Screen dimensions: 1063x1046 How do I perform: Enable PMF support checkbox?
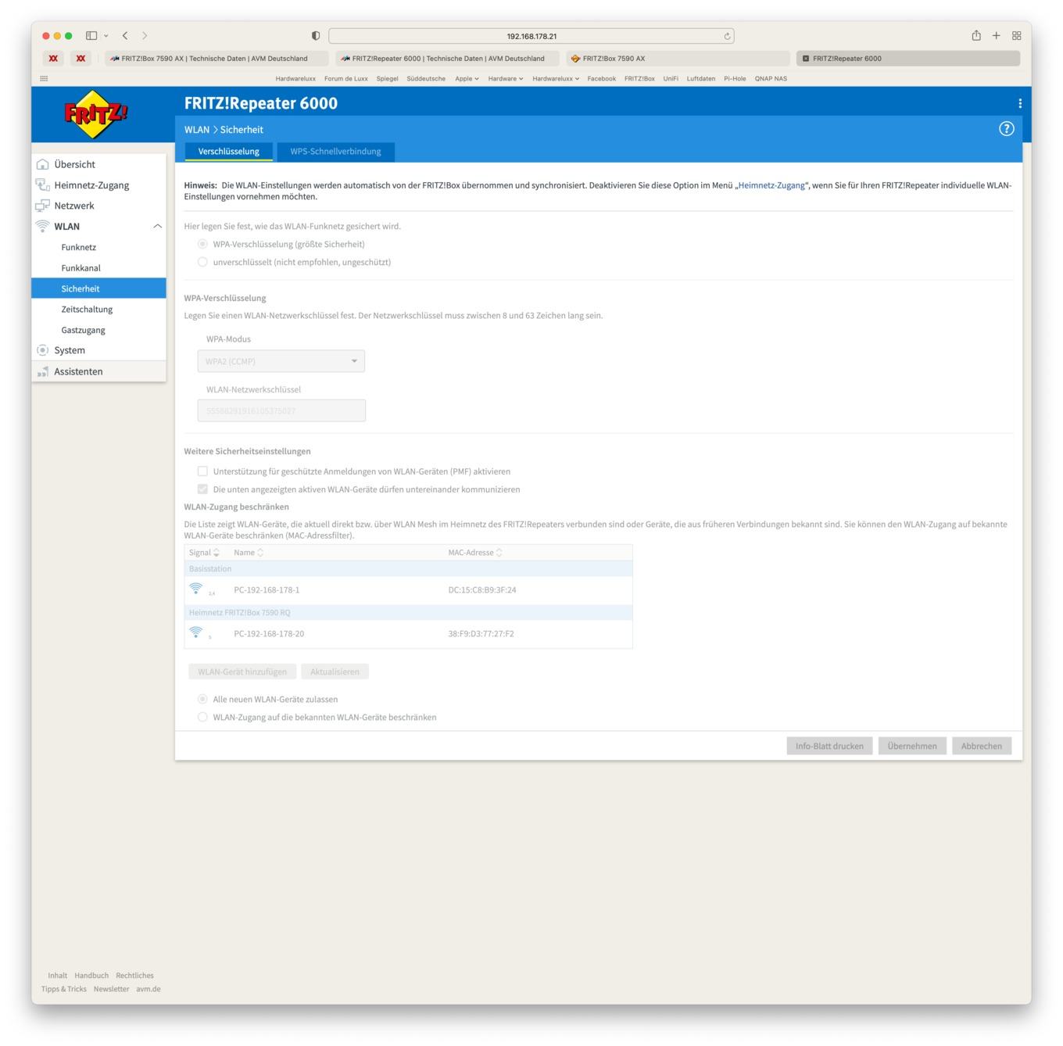(202, 471)
